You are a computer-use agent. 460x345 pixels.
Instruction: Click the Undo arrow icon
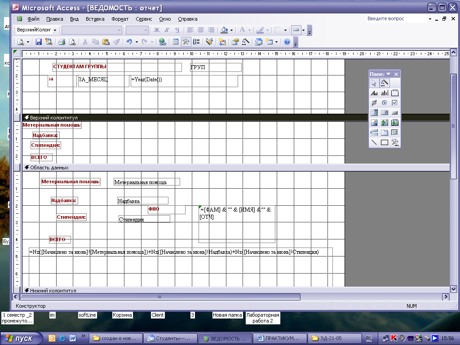(129, 42)
